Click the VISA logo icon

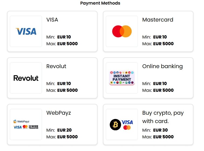click(x=26, y=31)
